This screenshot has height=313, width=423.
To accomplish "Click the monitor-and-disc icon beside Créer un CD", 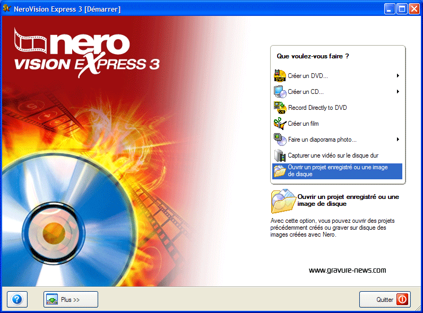I will point(280,92).
